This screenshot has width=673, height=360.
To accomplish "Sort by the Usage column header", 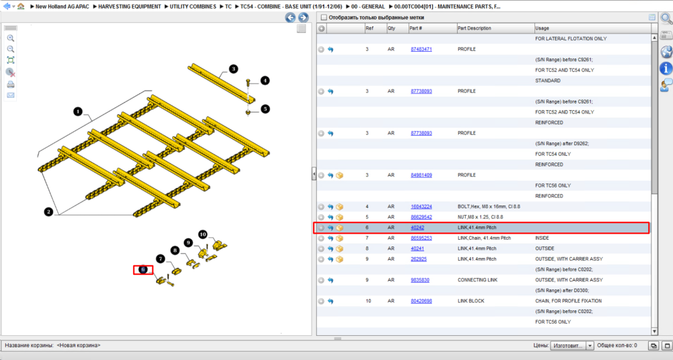I will click(592, 28).
